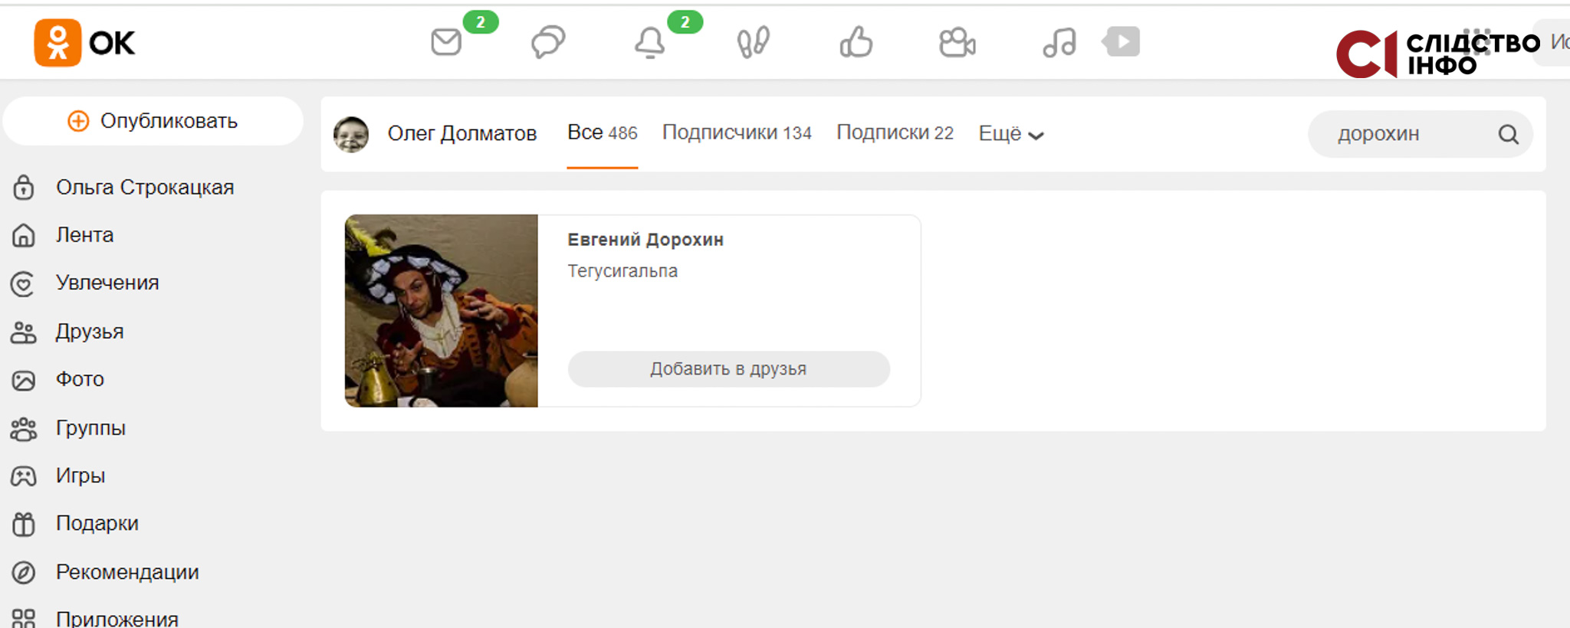The width and height of the screenshot is (1570, 628).
Task: Open the thumbs-up events icon
Action: (x=856, y=42)
